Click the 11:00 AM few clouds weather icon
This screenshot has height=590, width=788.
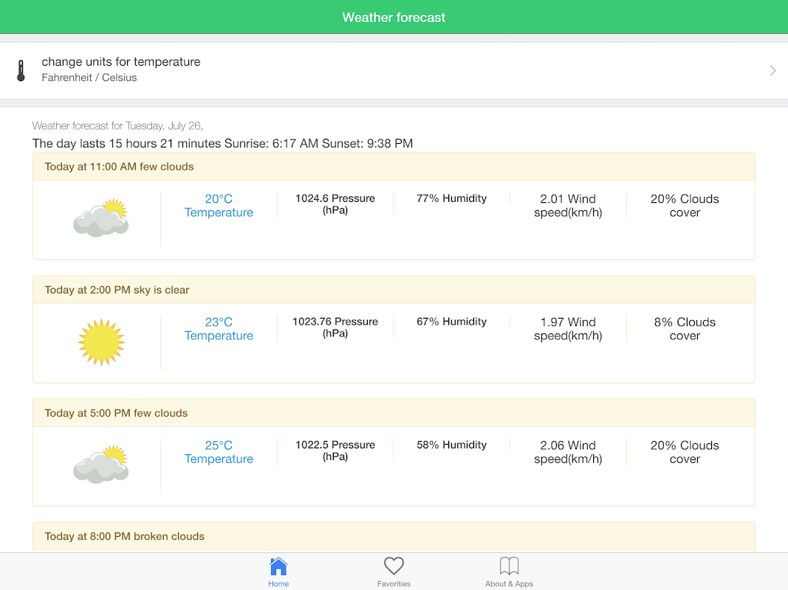tap(100, 218)
